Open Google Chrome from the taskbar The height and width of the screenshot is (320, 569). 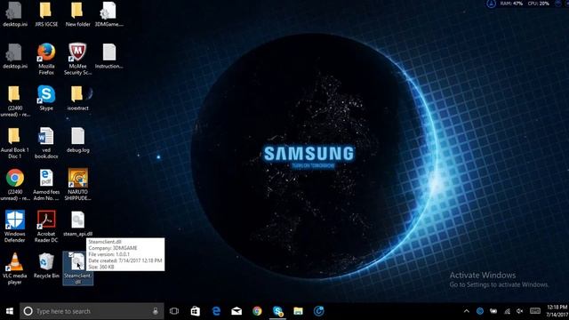(x=257, y=311)
